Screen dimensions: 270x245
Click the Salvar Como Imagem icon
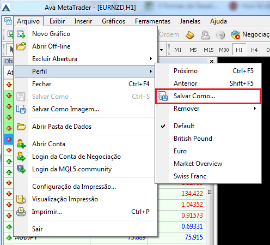(x=21, y=109)
